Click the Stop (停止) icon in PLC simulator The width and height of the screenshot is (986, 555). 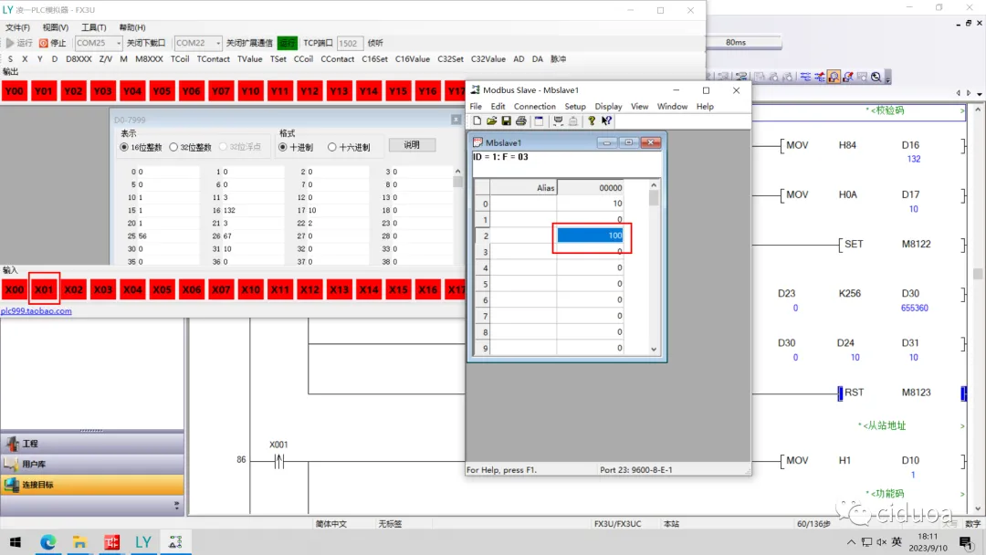pyautogui.click(x=44, y=43)
